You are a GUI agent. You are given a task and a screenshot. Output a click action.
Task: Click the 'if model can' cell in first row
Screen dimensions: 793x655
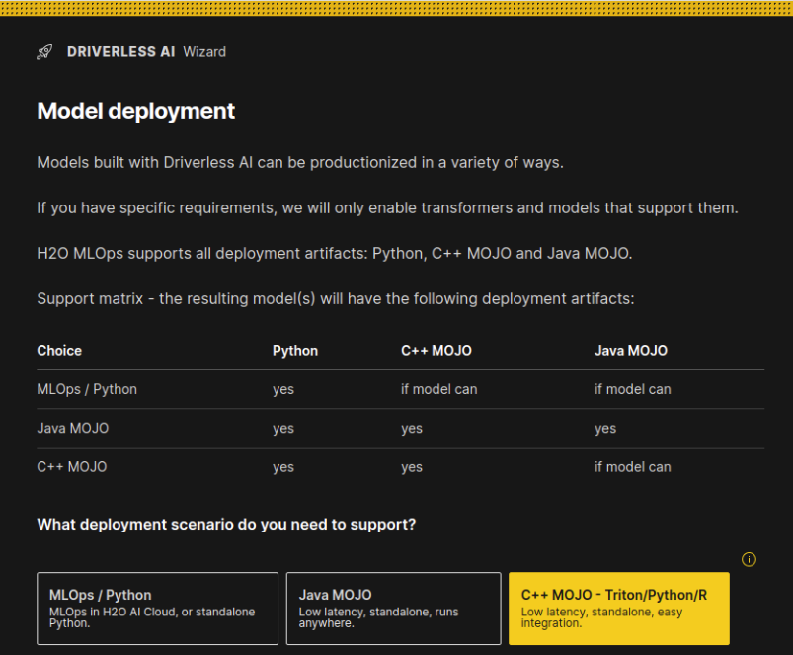(438, 389)
